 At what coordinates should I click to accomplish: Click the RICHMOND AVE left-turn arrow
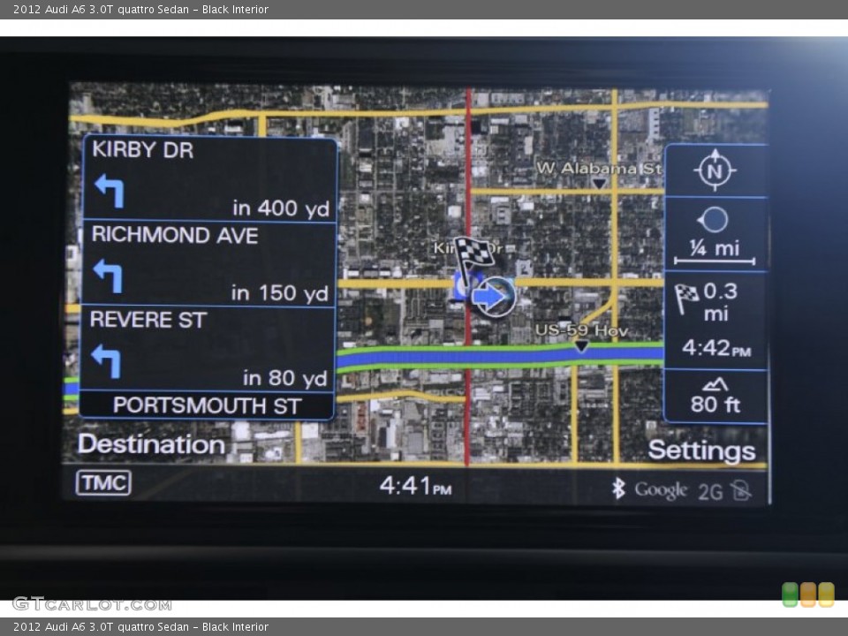click(x=108, y=276)
